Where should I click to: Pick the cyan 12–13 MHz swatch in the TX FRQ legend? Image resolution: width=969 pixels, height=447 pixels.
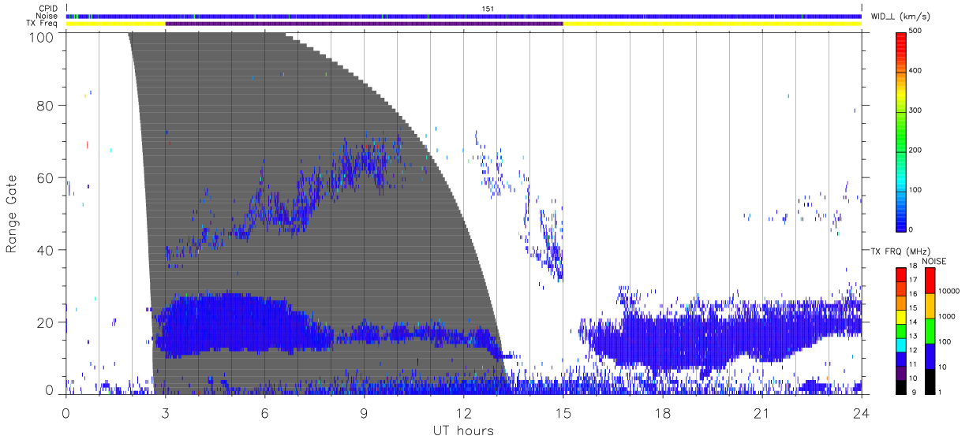pyautogui.click(x=902, y=344)
